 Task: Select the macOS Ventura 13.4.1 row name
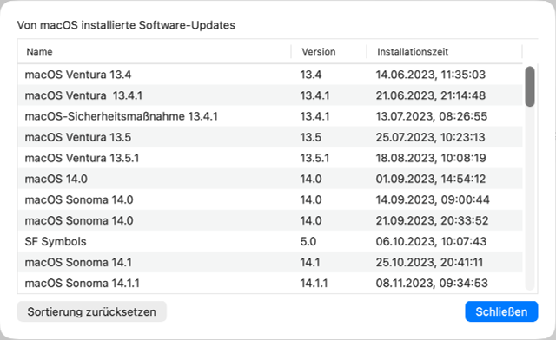tap(83, 95)
